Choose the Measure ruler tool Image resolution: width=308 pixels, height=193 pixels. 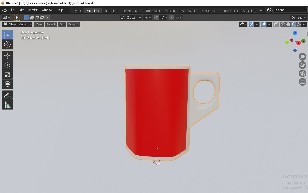click(7, 105)
